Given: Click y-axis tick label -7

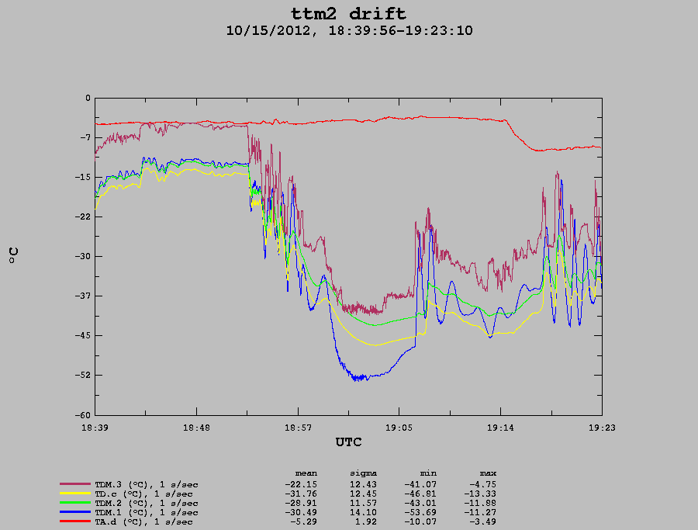Looking at the screenshot, I should [x=85, y=137].
